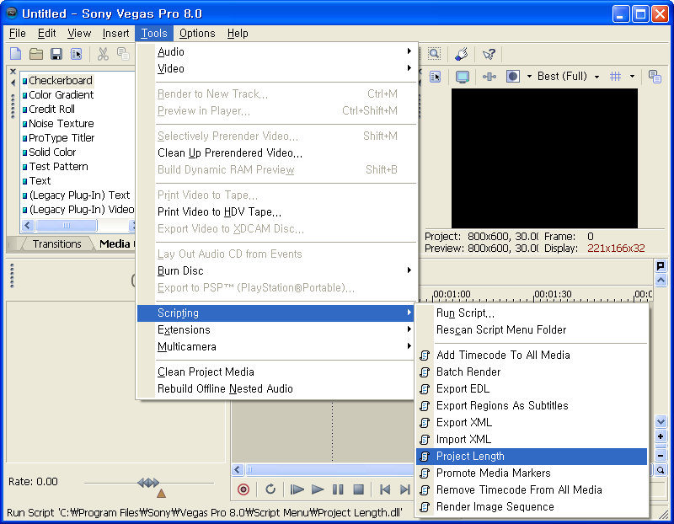Viewport: 674px width, 524px height.
Task: Go to start of project
Action: point(385,489)
